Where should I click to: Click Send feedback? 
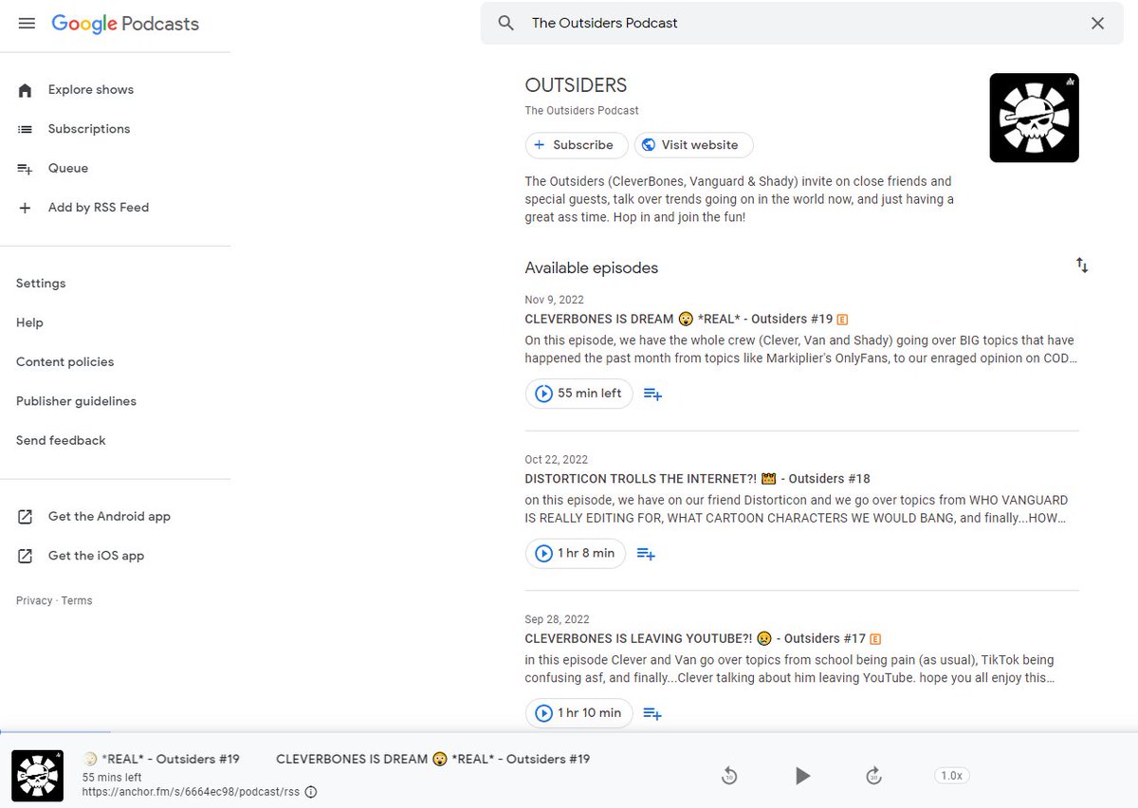click(x=61, y=441)
